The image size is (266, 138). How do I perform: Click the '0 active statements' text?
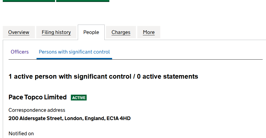167,76
